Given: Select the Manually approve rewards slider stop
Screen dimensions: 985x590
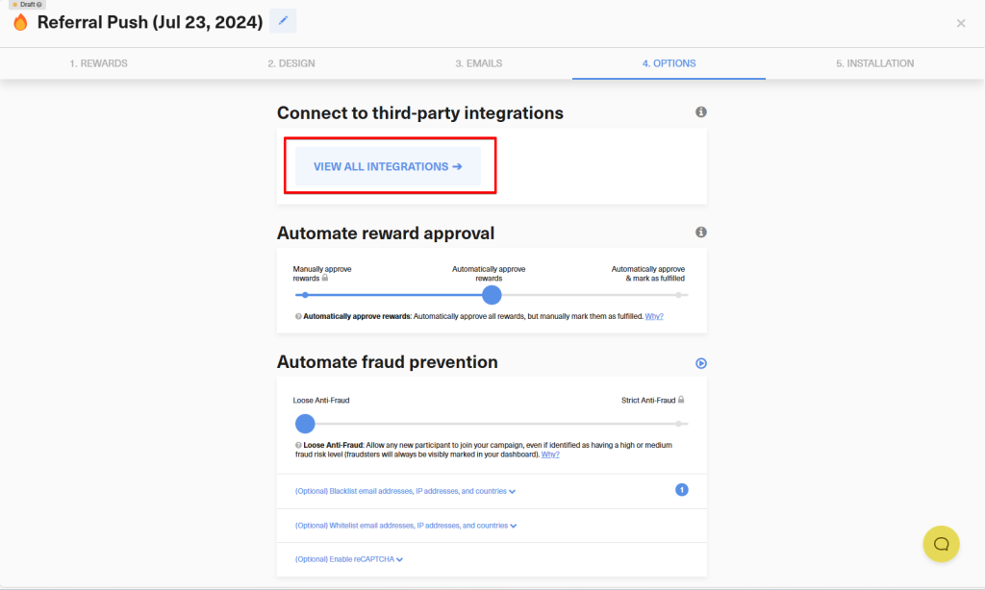Looking at the screenshot, I should coord(305,295).
